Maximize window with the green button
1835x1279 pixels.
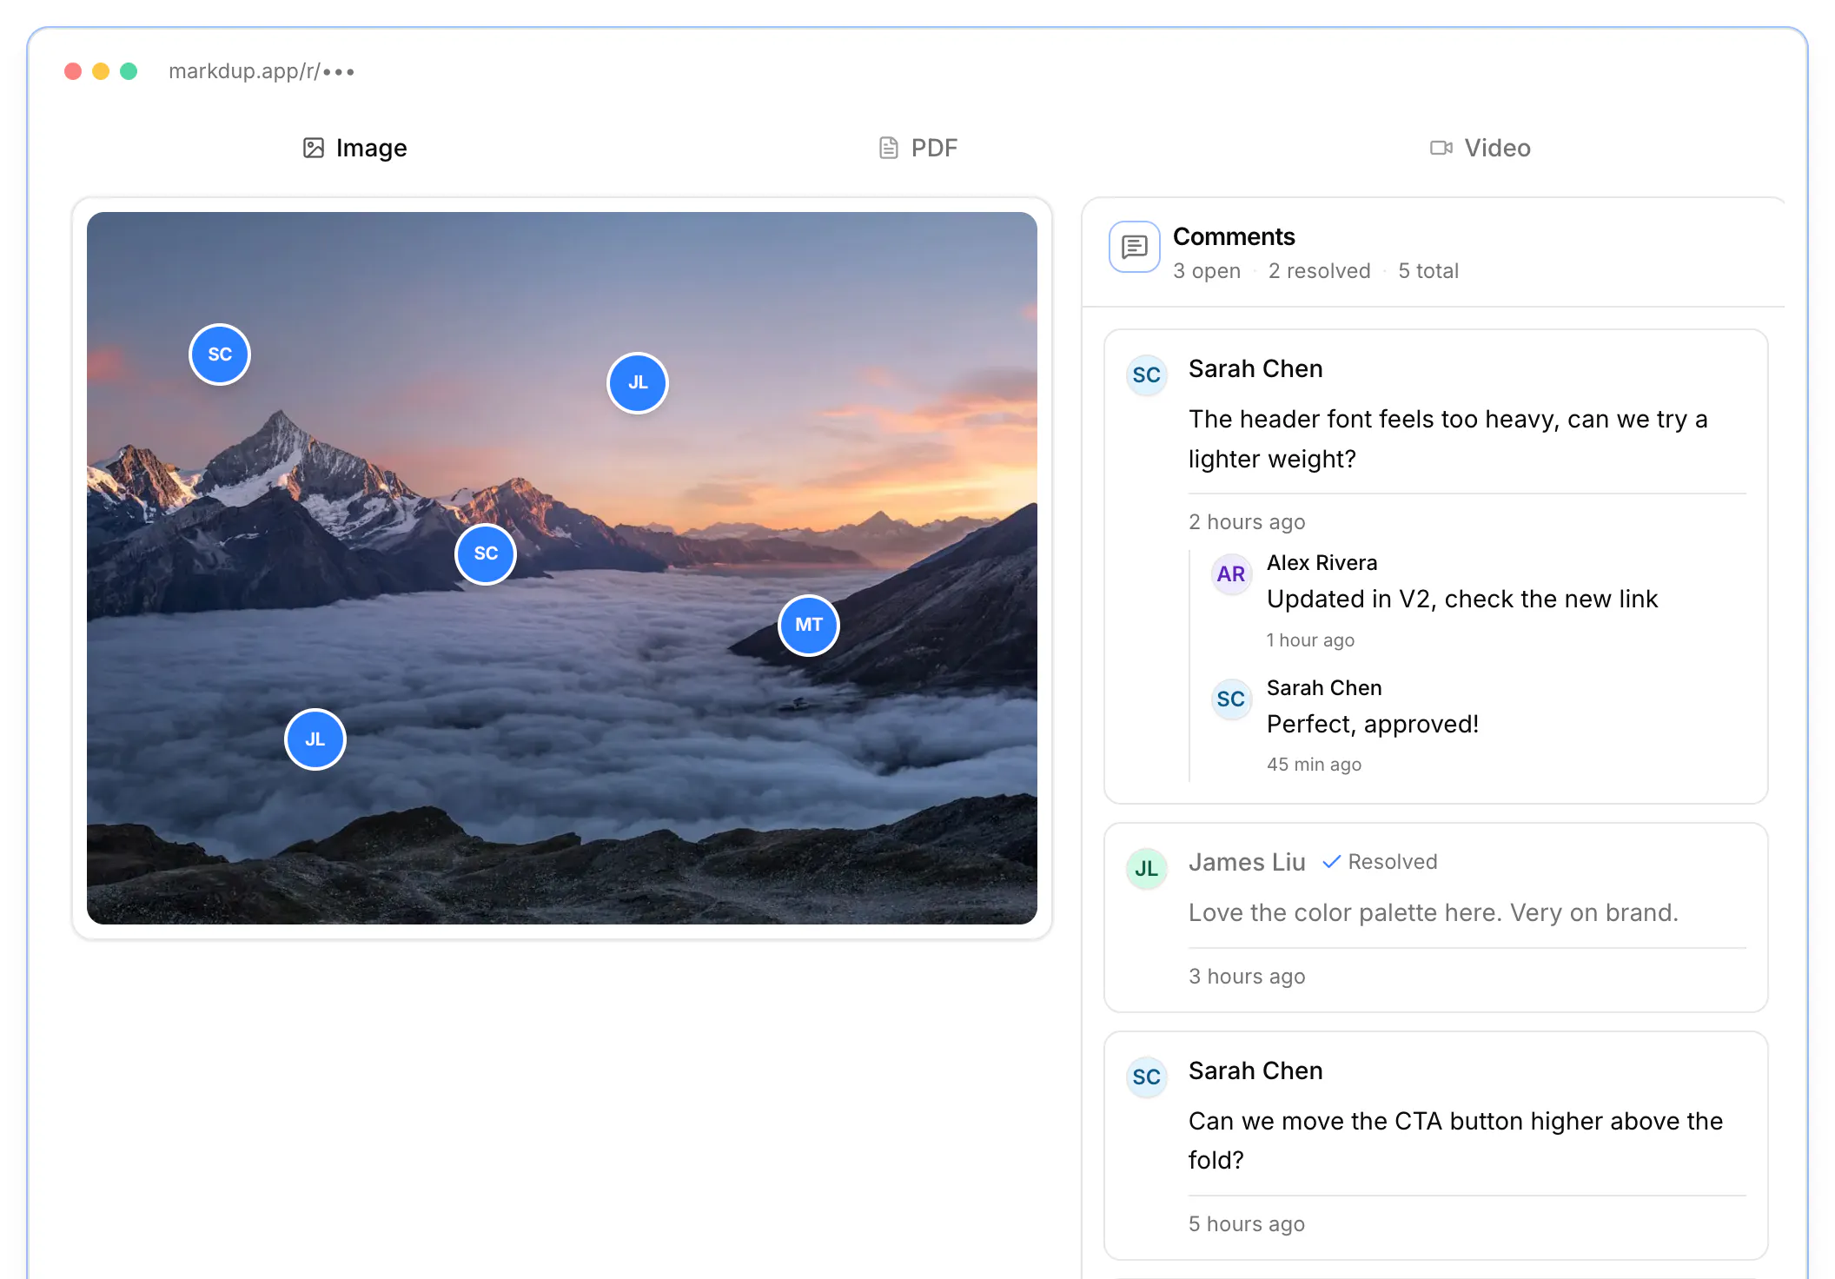[x=129, y=71]
